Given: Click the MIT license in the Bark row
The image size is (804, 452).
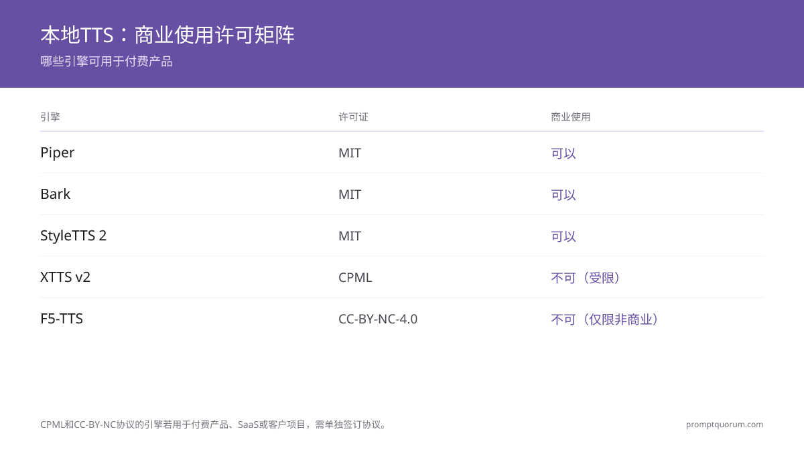Looking at the screenshot, I should point(350,194).
